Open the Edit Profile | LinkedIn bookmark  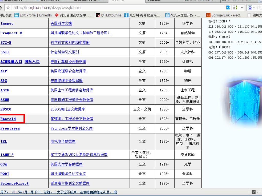pyautogui.click(x=33, y=15)
